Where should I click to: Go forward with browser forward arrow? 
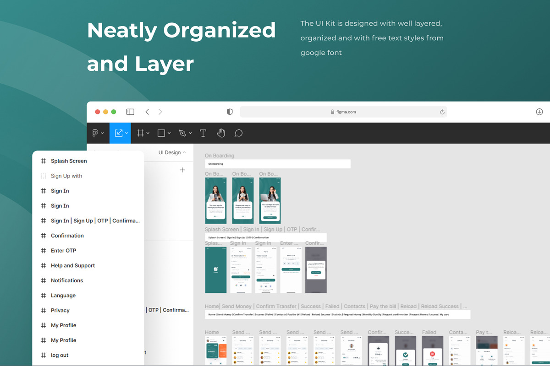(x=160, y=112)
